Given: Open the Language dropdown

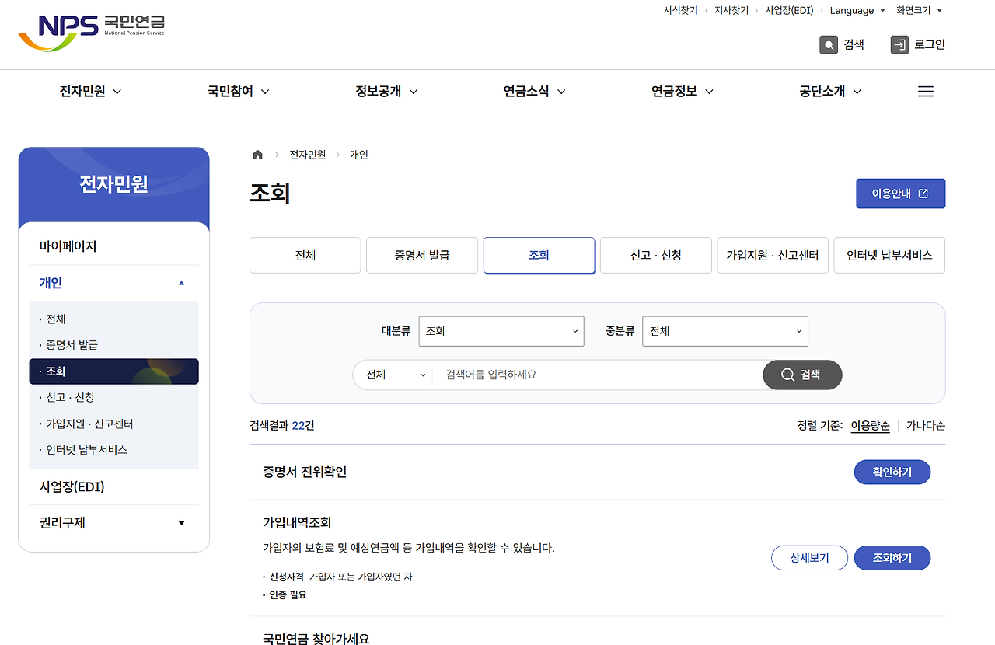Looking at the screenshot, I should click(857, 10).
